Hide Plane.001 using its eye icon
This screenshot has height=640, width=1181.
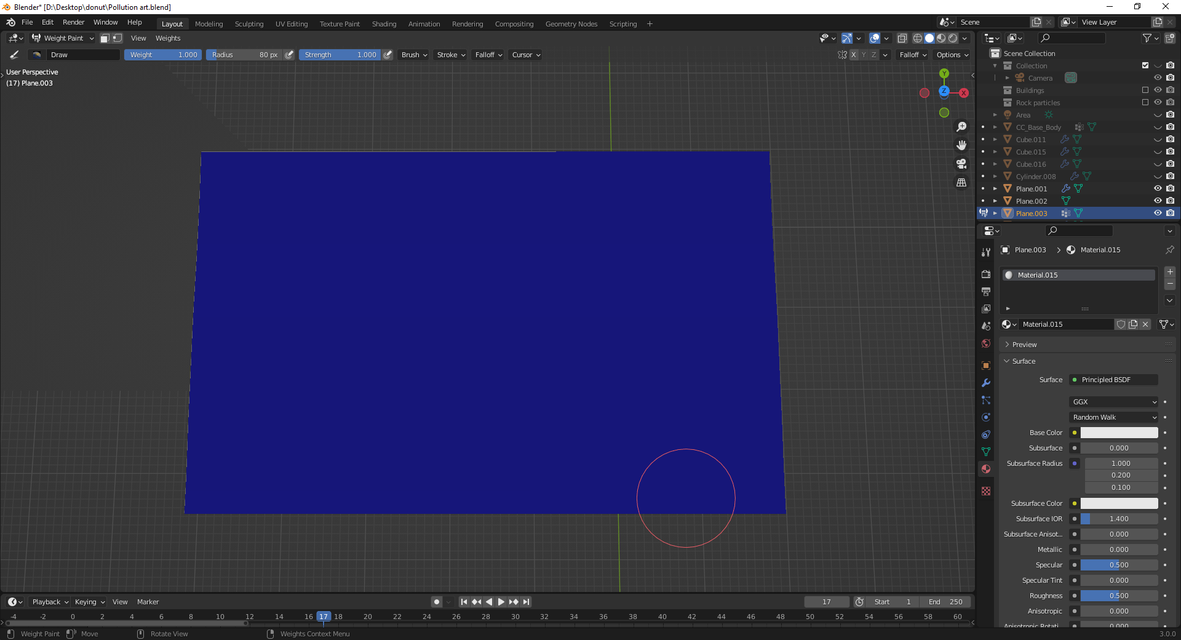(x=1158, y=189)
